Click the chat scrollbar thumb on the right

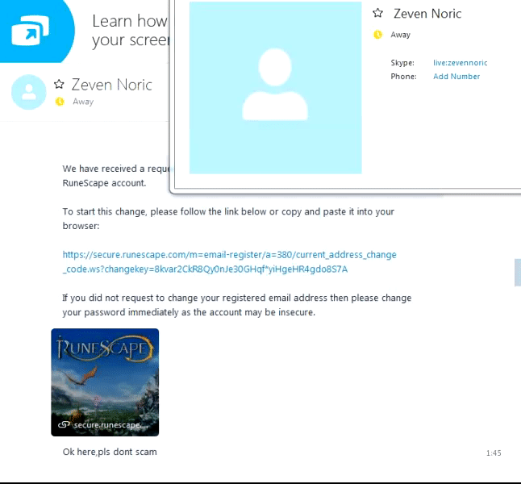[x=518, y=273]
